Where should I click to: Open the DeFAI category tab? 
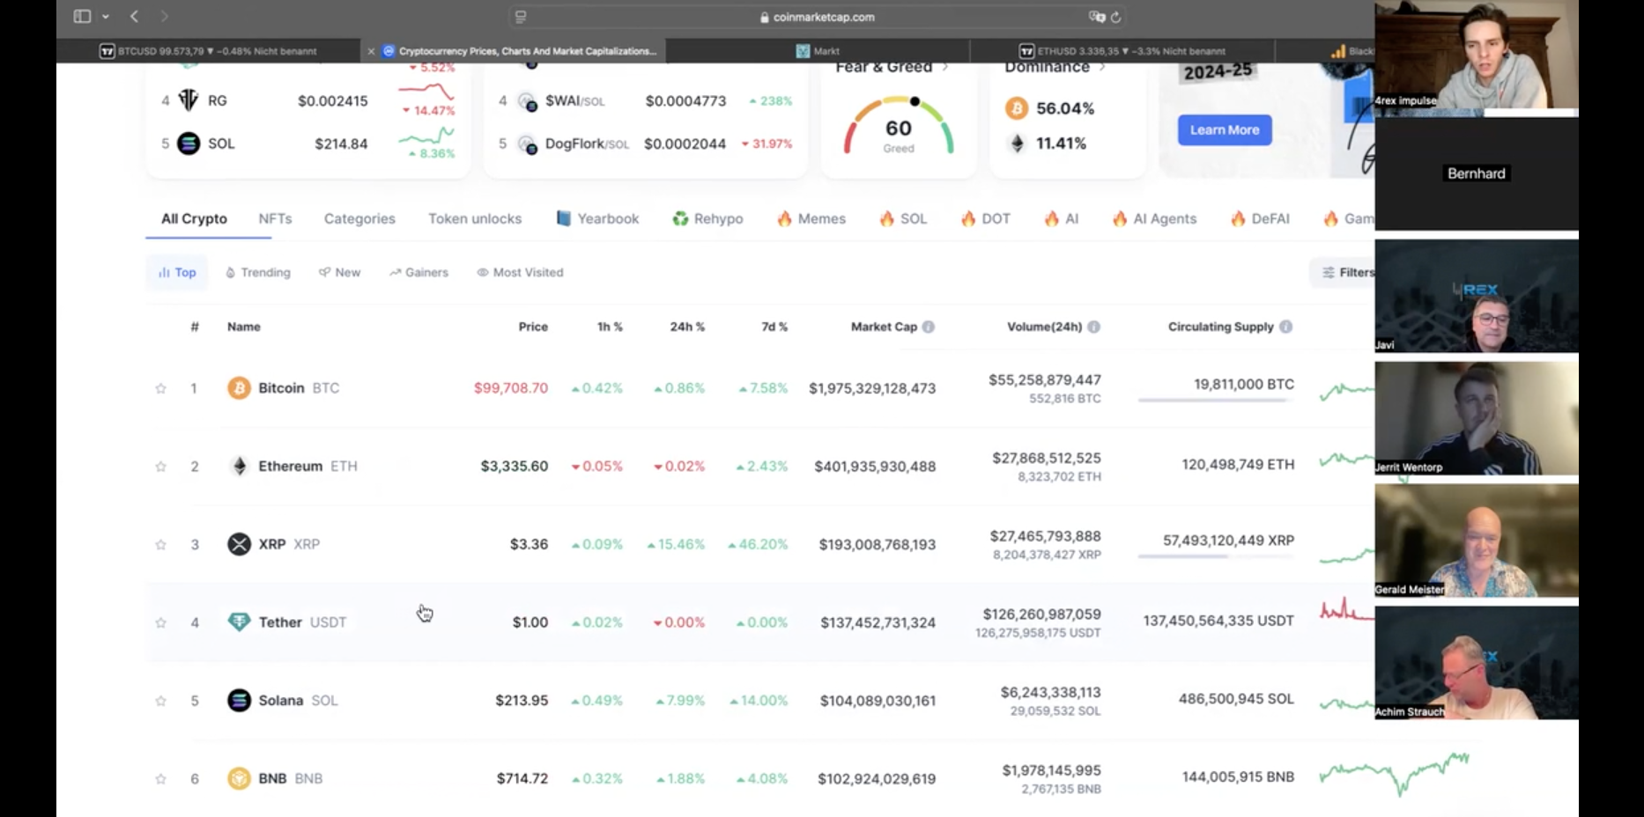(1260, 218)
